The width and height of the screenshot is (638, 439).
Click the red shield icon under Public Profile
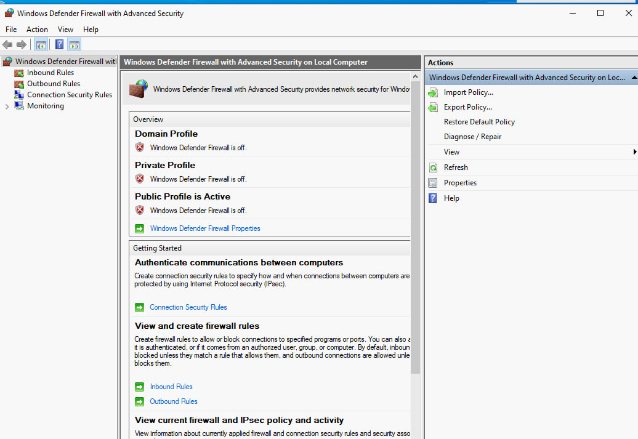pyautogui.click(x=140, y=210)
